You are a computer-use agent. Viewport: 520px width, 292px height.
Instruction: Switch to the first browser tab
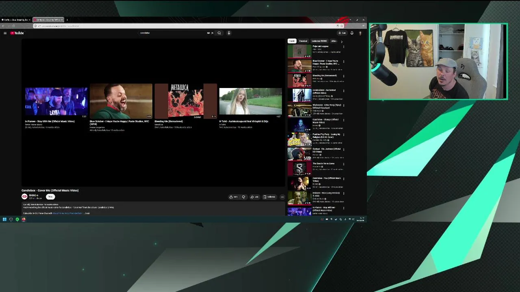(16, 19)
